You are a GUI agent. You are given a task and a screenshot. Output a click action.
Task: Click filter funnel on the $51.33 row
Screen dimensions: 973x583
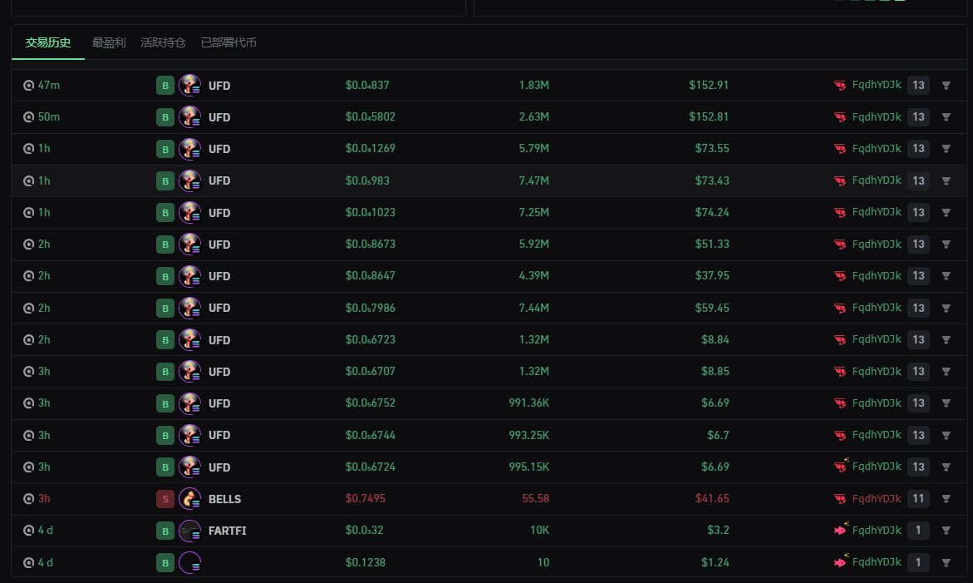pyautogui.click(x=946, y=244)
